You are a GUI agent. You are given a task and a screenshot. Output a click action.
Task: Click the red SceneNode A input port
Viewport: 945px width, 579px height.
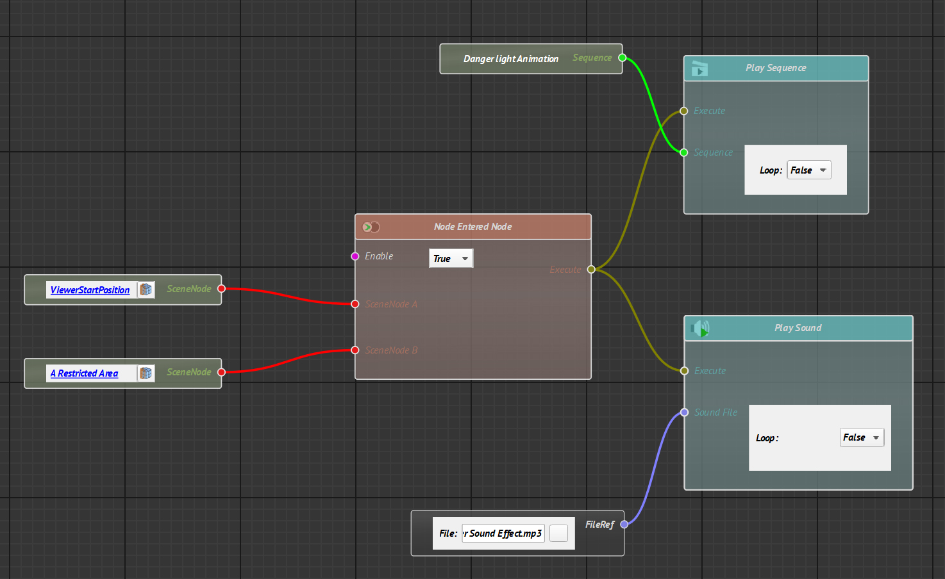(355, 304)
